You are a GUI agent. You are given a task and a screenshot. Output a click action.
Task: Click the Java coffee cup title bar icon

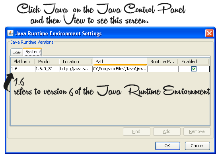[x=10, y=33]
